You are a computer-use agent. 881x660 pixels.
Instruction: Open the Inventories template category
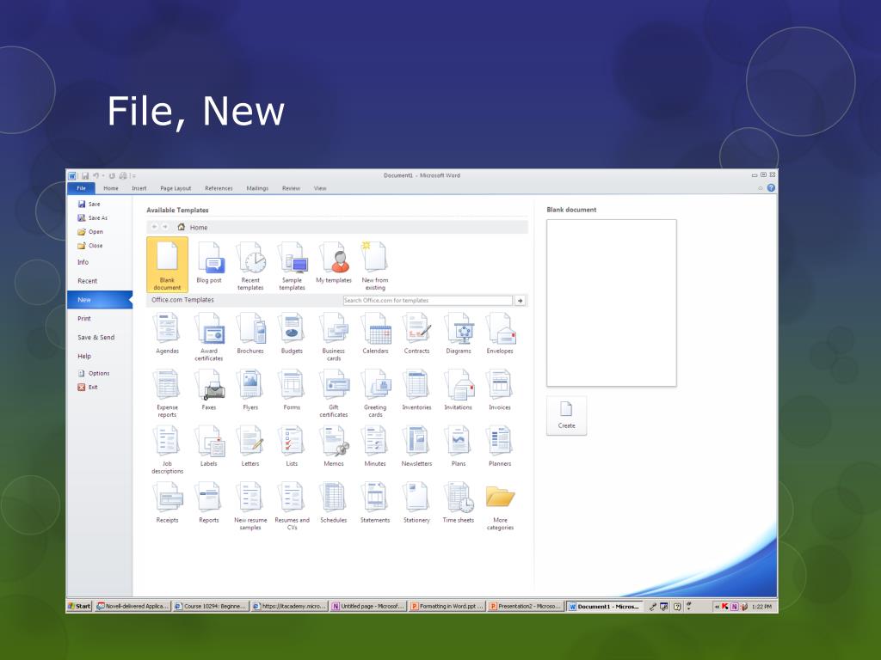coord(417,389)
